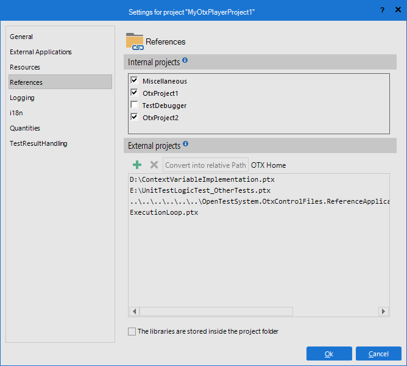
Task: Click the horizontal scrollbar right arrow
Action: pyautogui.click(x=383, y=311)
